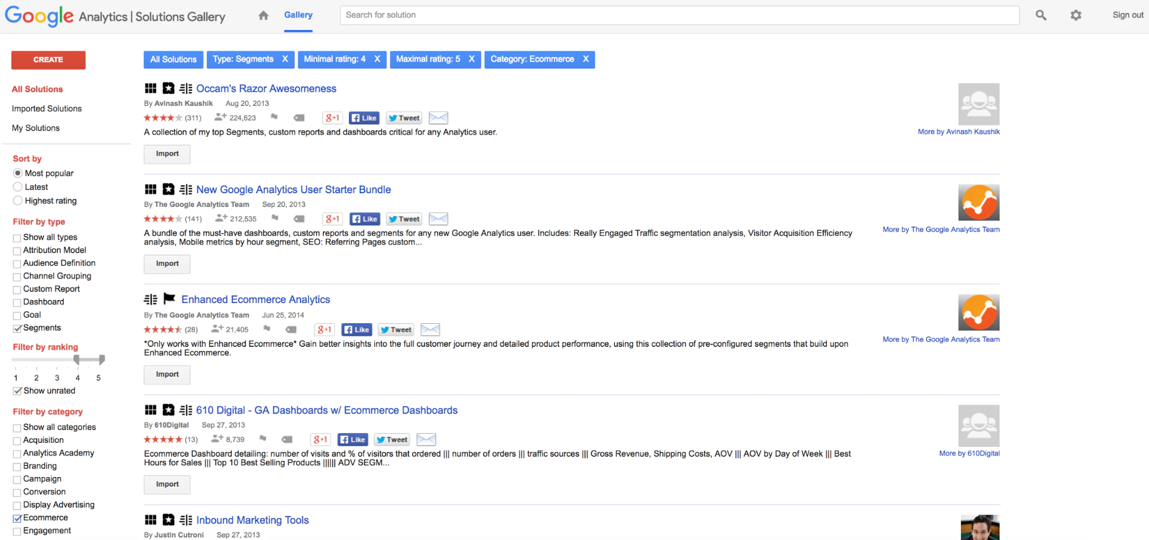Image resolution: width=1149 pixels, height=540 pixels.
Task: Open the Inbound Marketing Tools link
Action: tap(252, 520)
